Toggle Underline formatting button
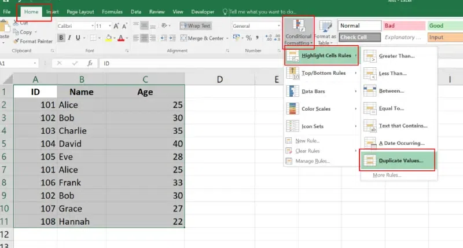This screenshot has width=463, height=248. [78, 38]
